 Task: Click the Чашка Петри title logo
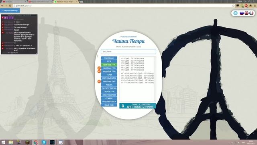click(128, 41)
